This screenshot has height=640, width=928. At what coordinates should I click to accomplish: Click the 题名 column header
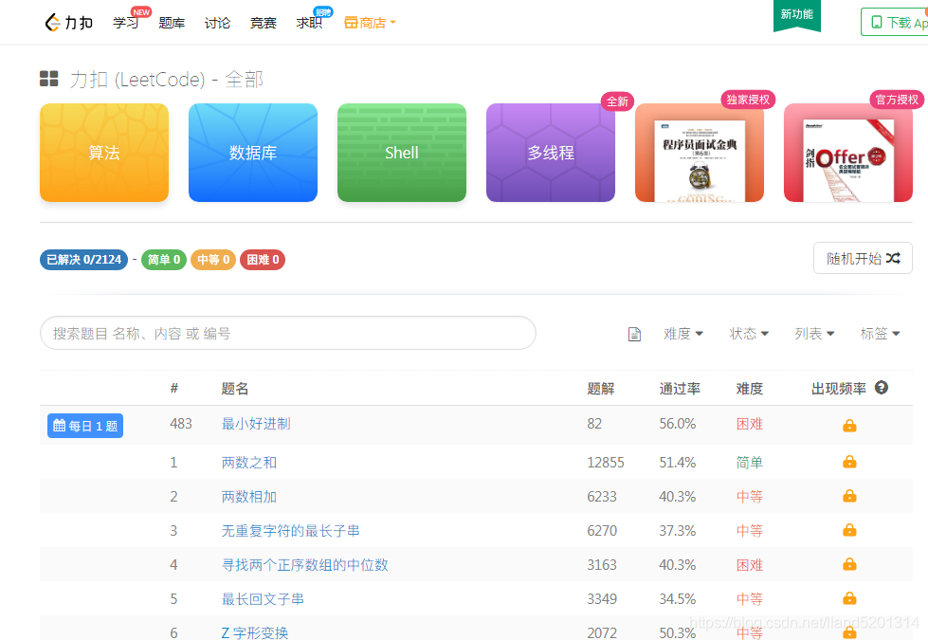click(x=235, y=389)
